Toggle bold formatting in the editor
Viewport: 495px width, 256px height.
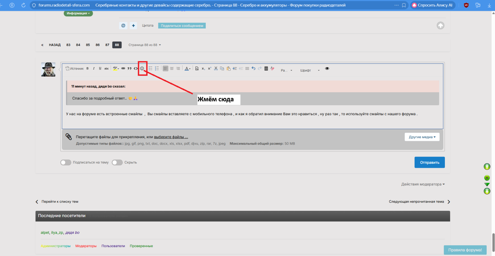(x=88, y=68)
